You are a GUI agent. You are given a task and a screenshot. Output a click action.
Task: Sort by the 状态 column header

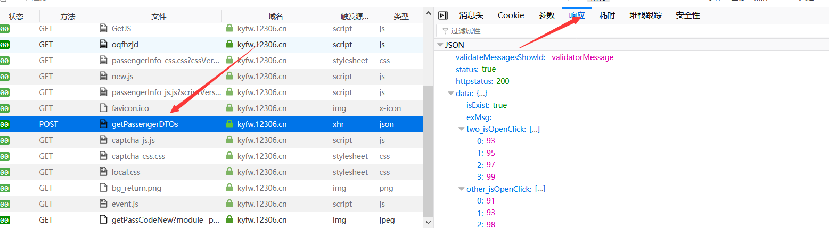(x=16, y=16)
